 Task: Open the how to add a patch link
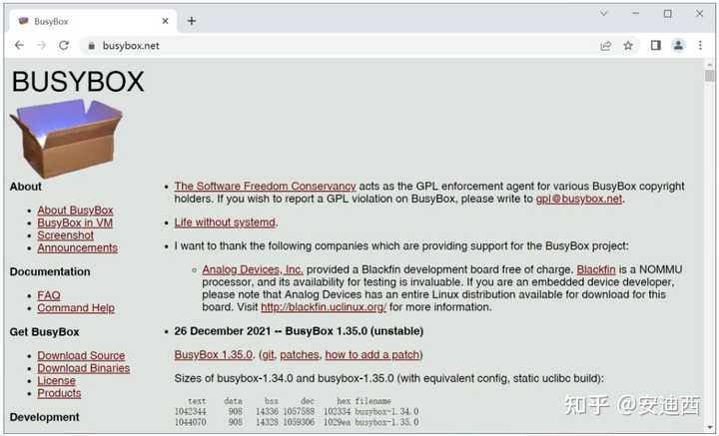coord(372,354)
